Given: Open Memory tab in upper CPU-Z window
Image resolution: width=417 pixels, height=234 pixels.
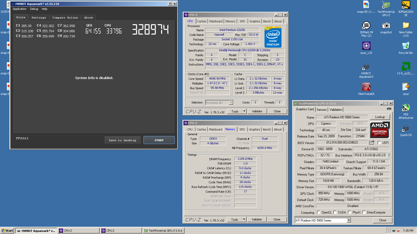Looking at the screenshot, I should tap(230, 21).
